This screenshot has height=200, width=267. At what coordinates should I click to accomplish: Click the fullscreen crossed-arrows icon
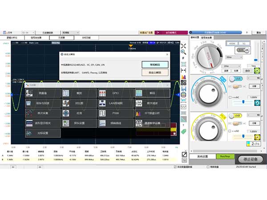183,46
